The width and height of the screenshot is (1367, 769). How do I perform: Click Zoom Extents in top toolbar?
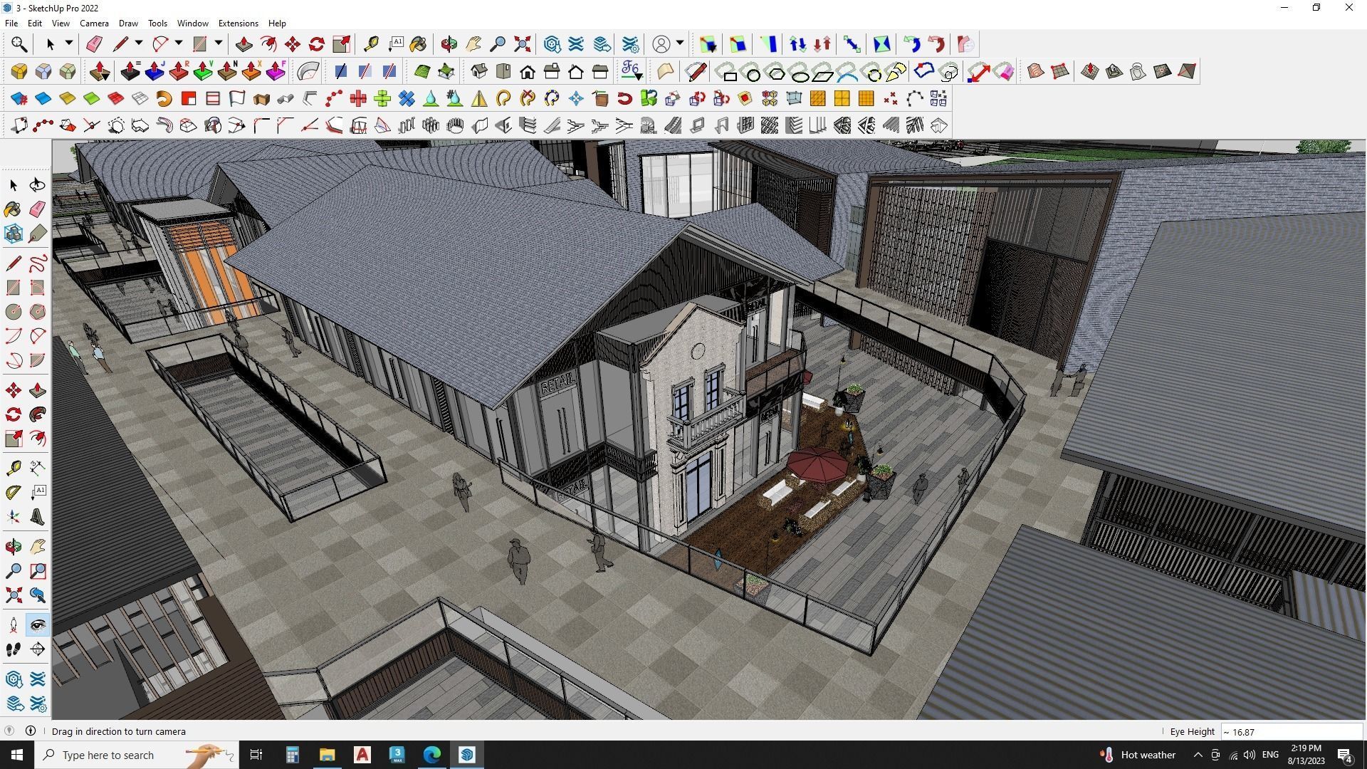(522, 44)
